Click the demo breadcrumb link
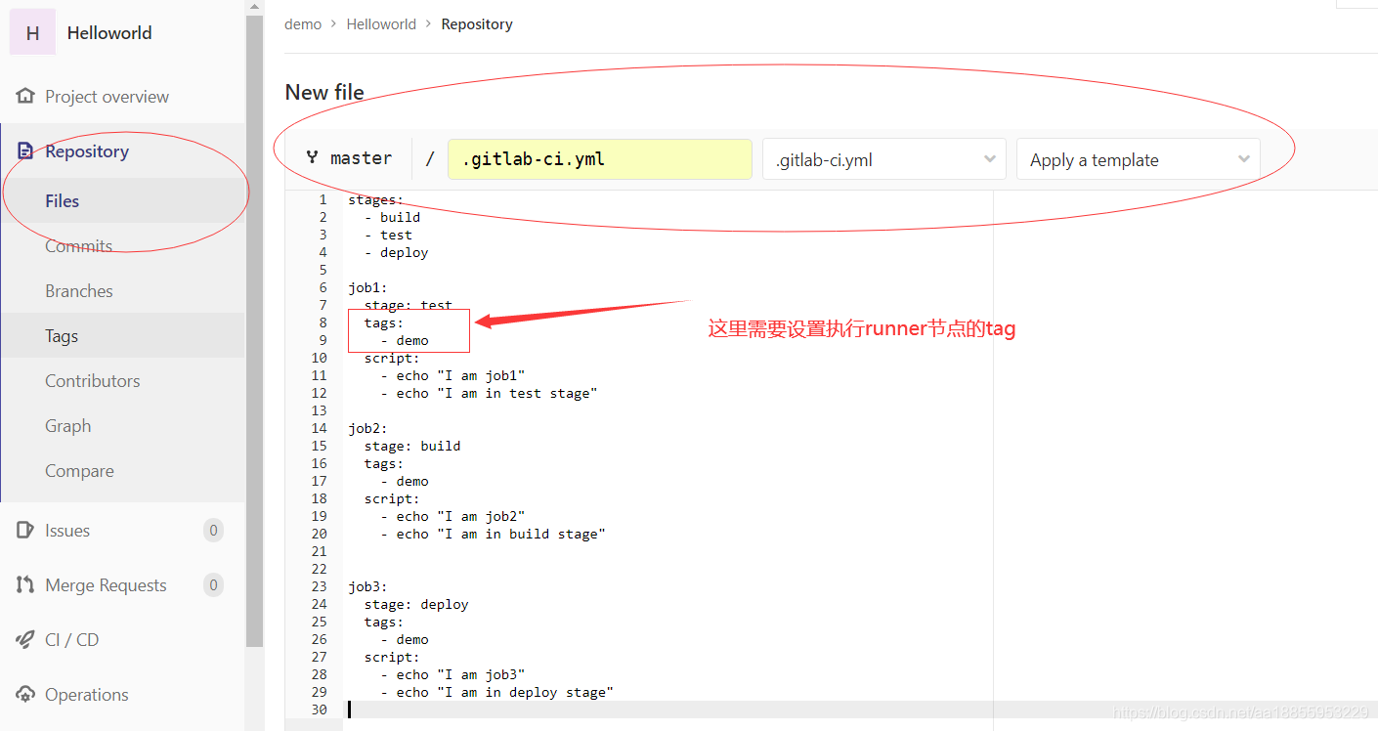Viewport: 1378px width, 731px height. (x=303, y=23)
